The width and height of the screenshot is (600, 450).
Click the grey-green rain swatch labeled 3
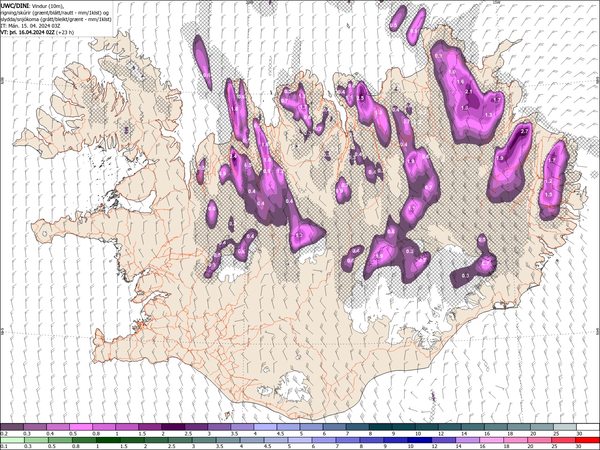(x=204, y=440)
